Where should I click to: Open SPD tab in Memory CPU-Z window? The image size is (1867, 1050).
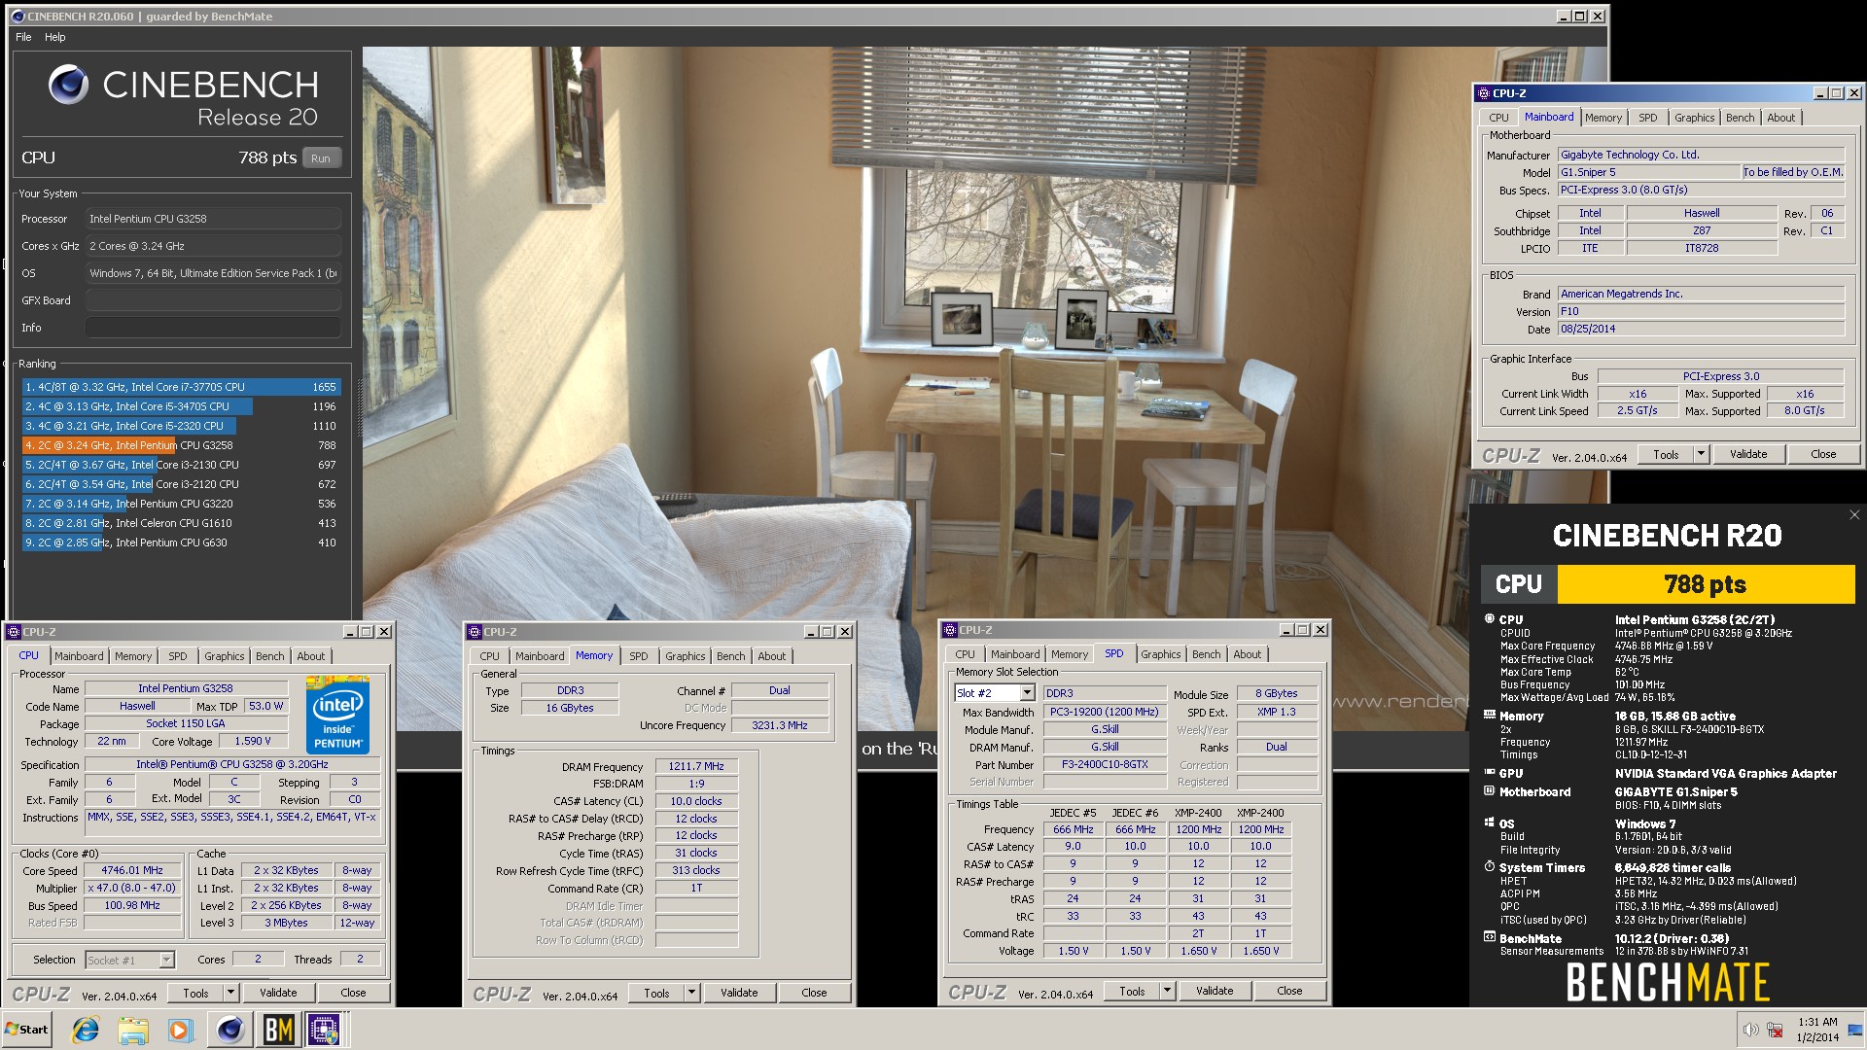(x=638, y=656)
